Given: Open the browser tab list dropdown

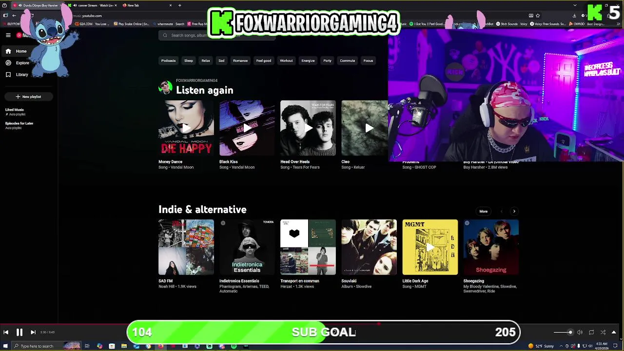Looking at the screenshot, I should pos(575,5).
